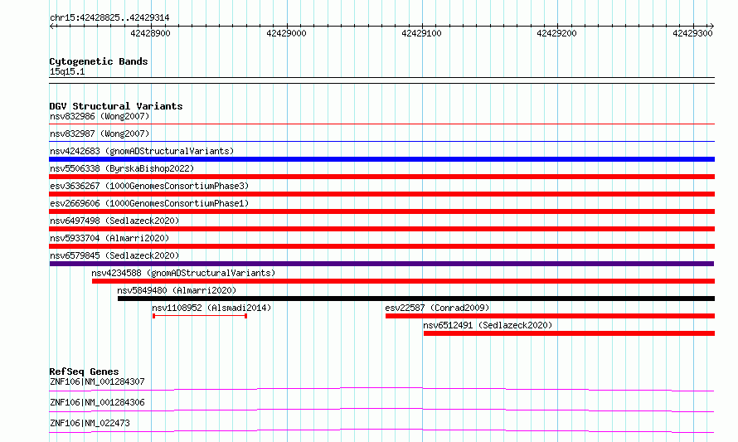Open the DGV Structural Variants track title
The image size is (738, 442).
[116, 106]
